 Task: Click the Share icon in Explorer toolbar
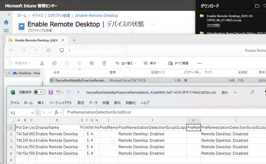[x=92, y=63]
